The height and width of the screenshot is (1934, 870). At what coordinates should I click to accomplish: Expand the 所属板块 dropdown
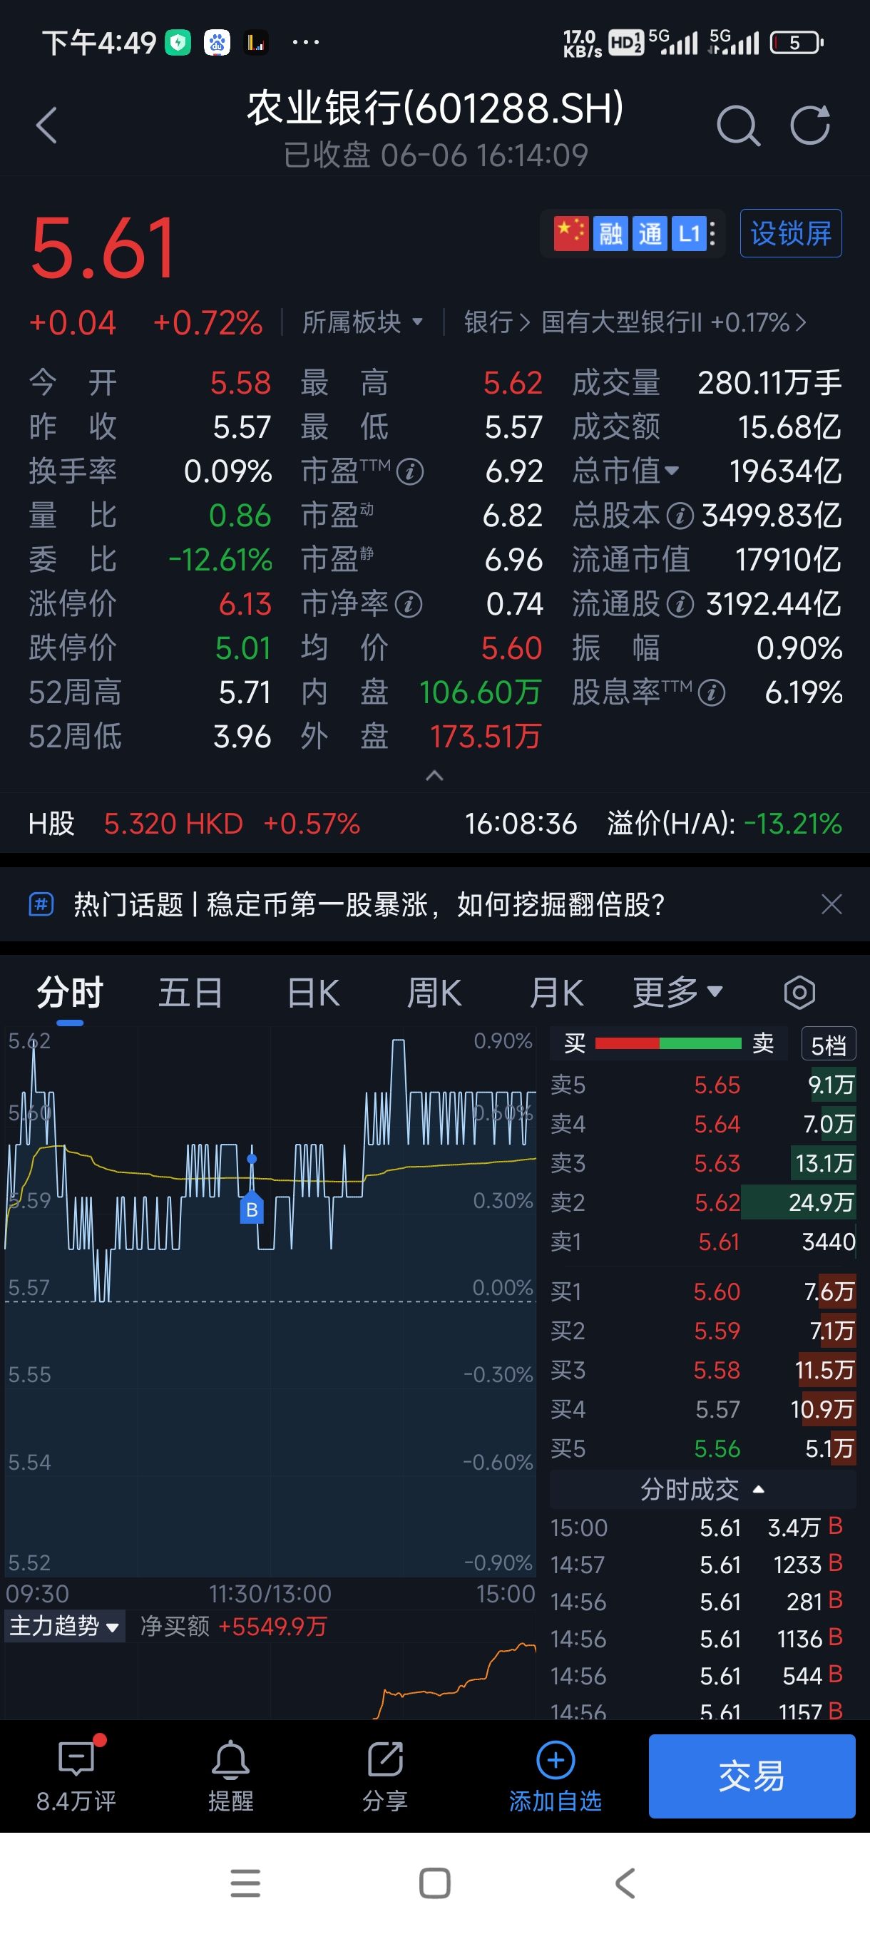[362, 322]
